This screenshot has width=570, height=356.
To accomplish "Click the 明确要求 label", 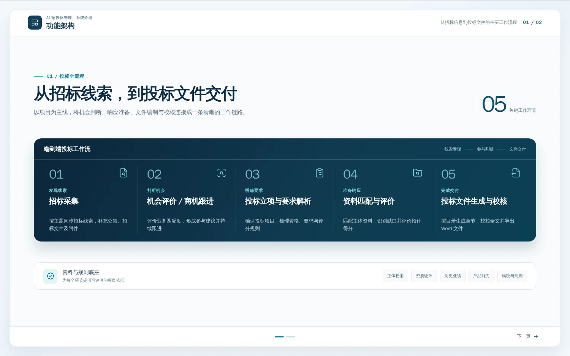I will tap(254, 190).
